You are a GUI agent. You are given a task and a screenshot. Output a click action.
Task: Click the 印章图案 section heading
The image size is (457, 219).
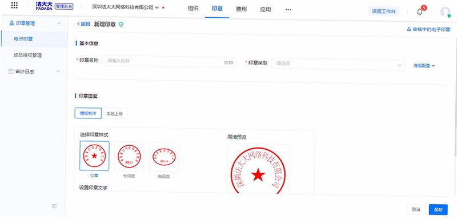point(88,96)
